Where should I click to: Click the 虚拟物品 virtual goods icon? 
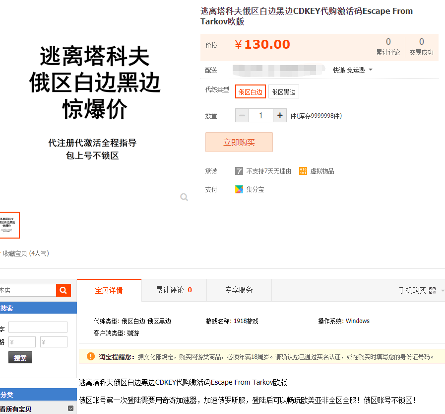(x=303, y=171)
